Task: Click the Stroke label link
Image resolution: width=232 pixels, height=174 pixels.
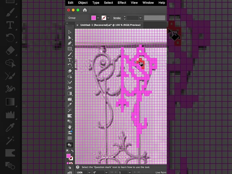Action: pyautogui.click(x=117, y=18)
